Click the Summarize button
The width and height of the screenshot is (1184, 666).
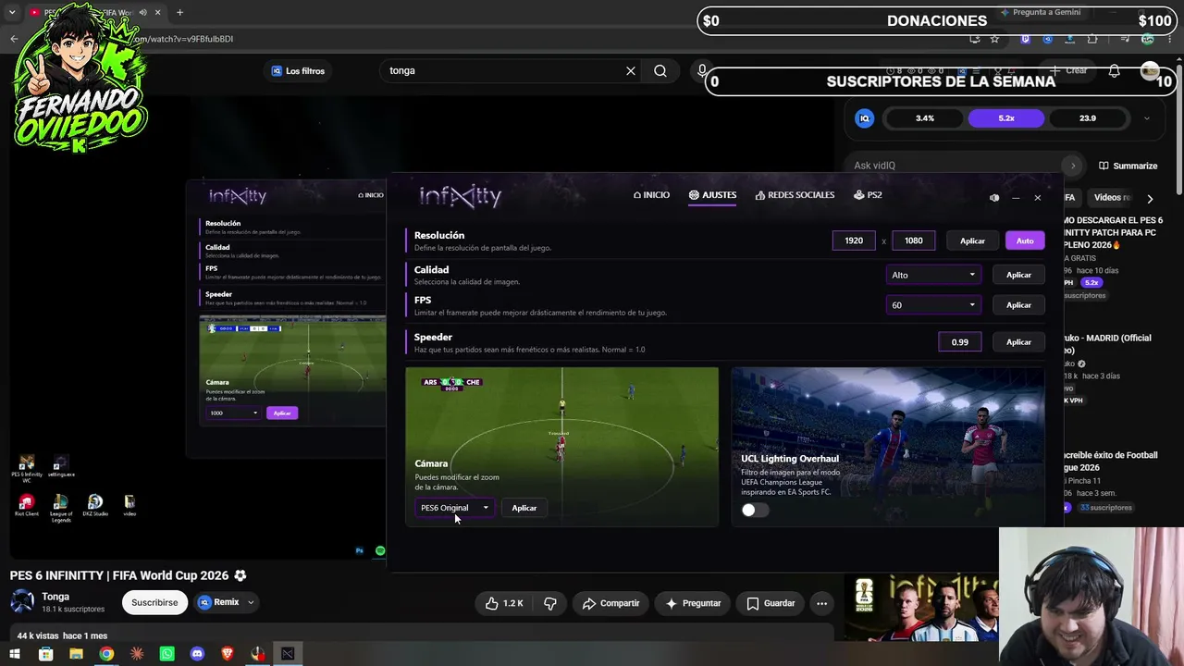[1128, 166]
